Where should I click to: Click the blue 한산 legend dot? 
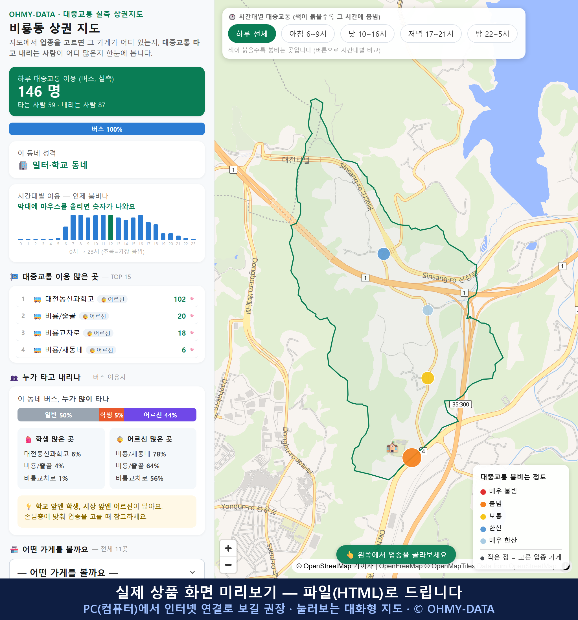pos(483,529)
